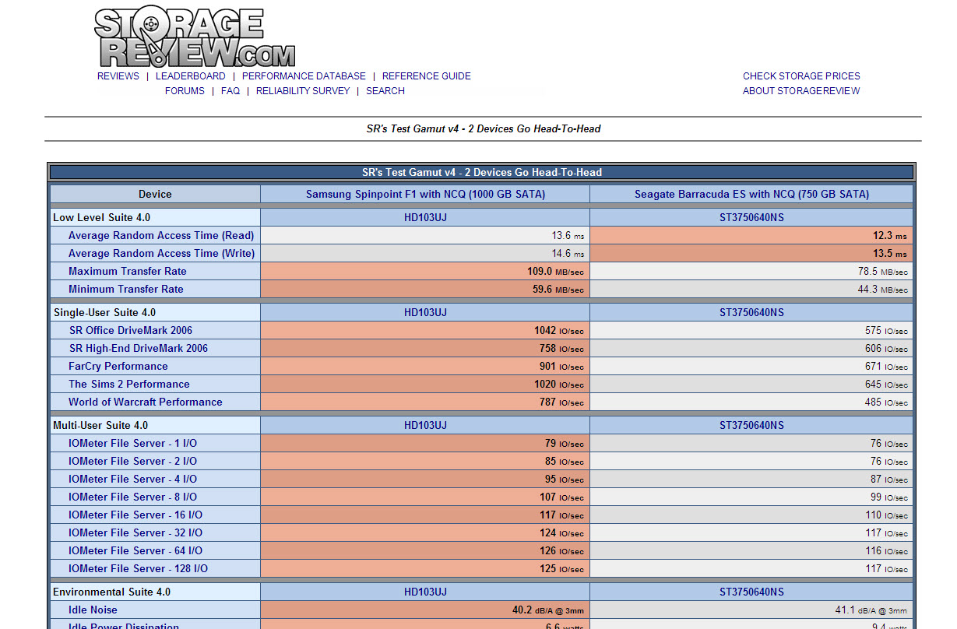Visit the FORUMS link
The width and height of the screenshot is (957, 629).
pos(185,91)
